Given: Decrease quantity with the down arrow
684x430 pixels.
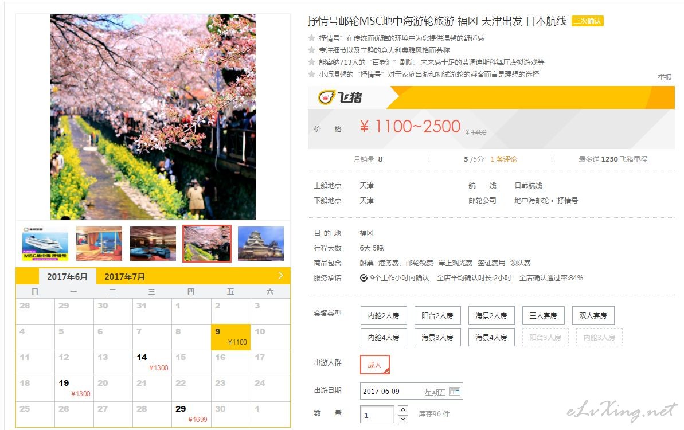Looking at the screenshot, I should pos(403,419).
